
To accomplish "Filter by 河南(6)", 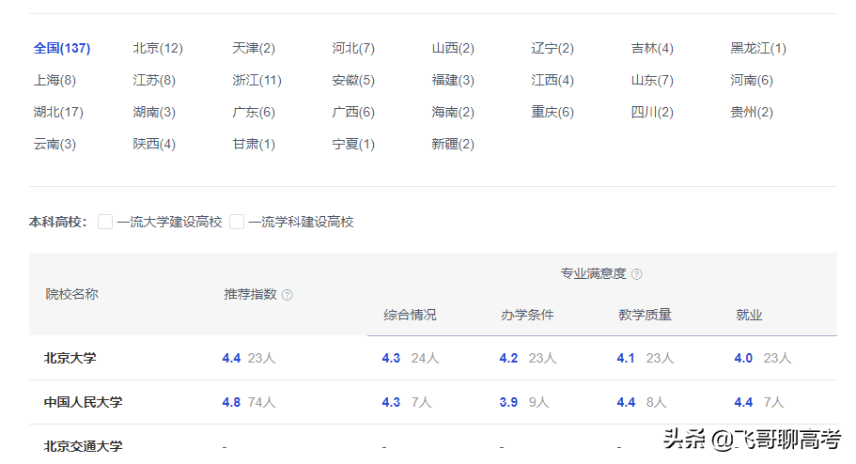I will pos(752,80).
